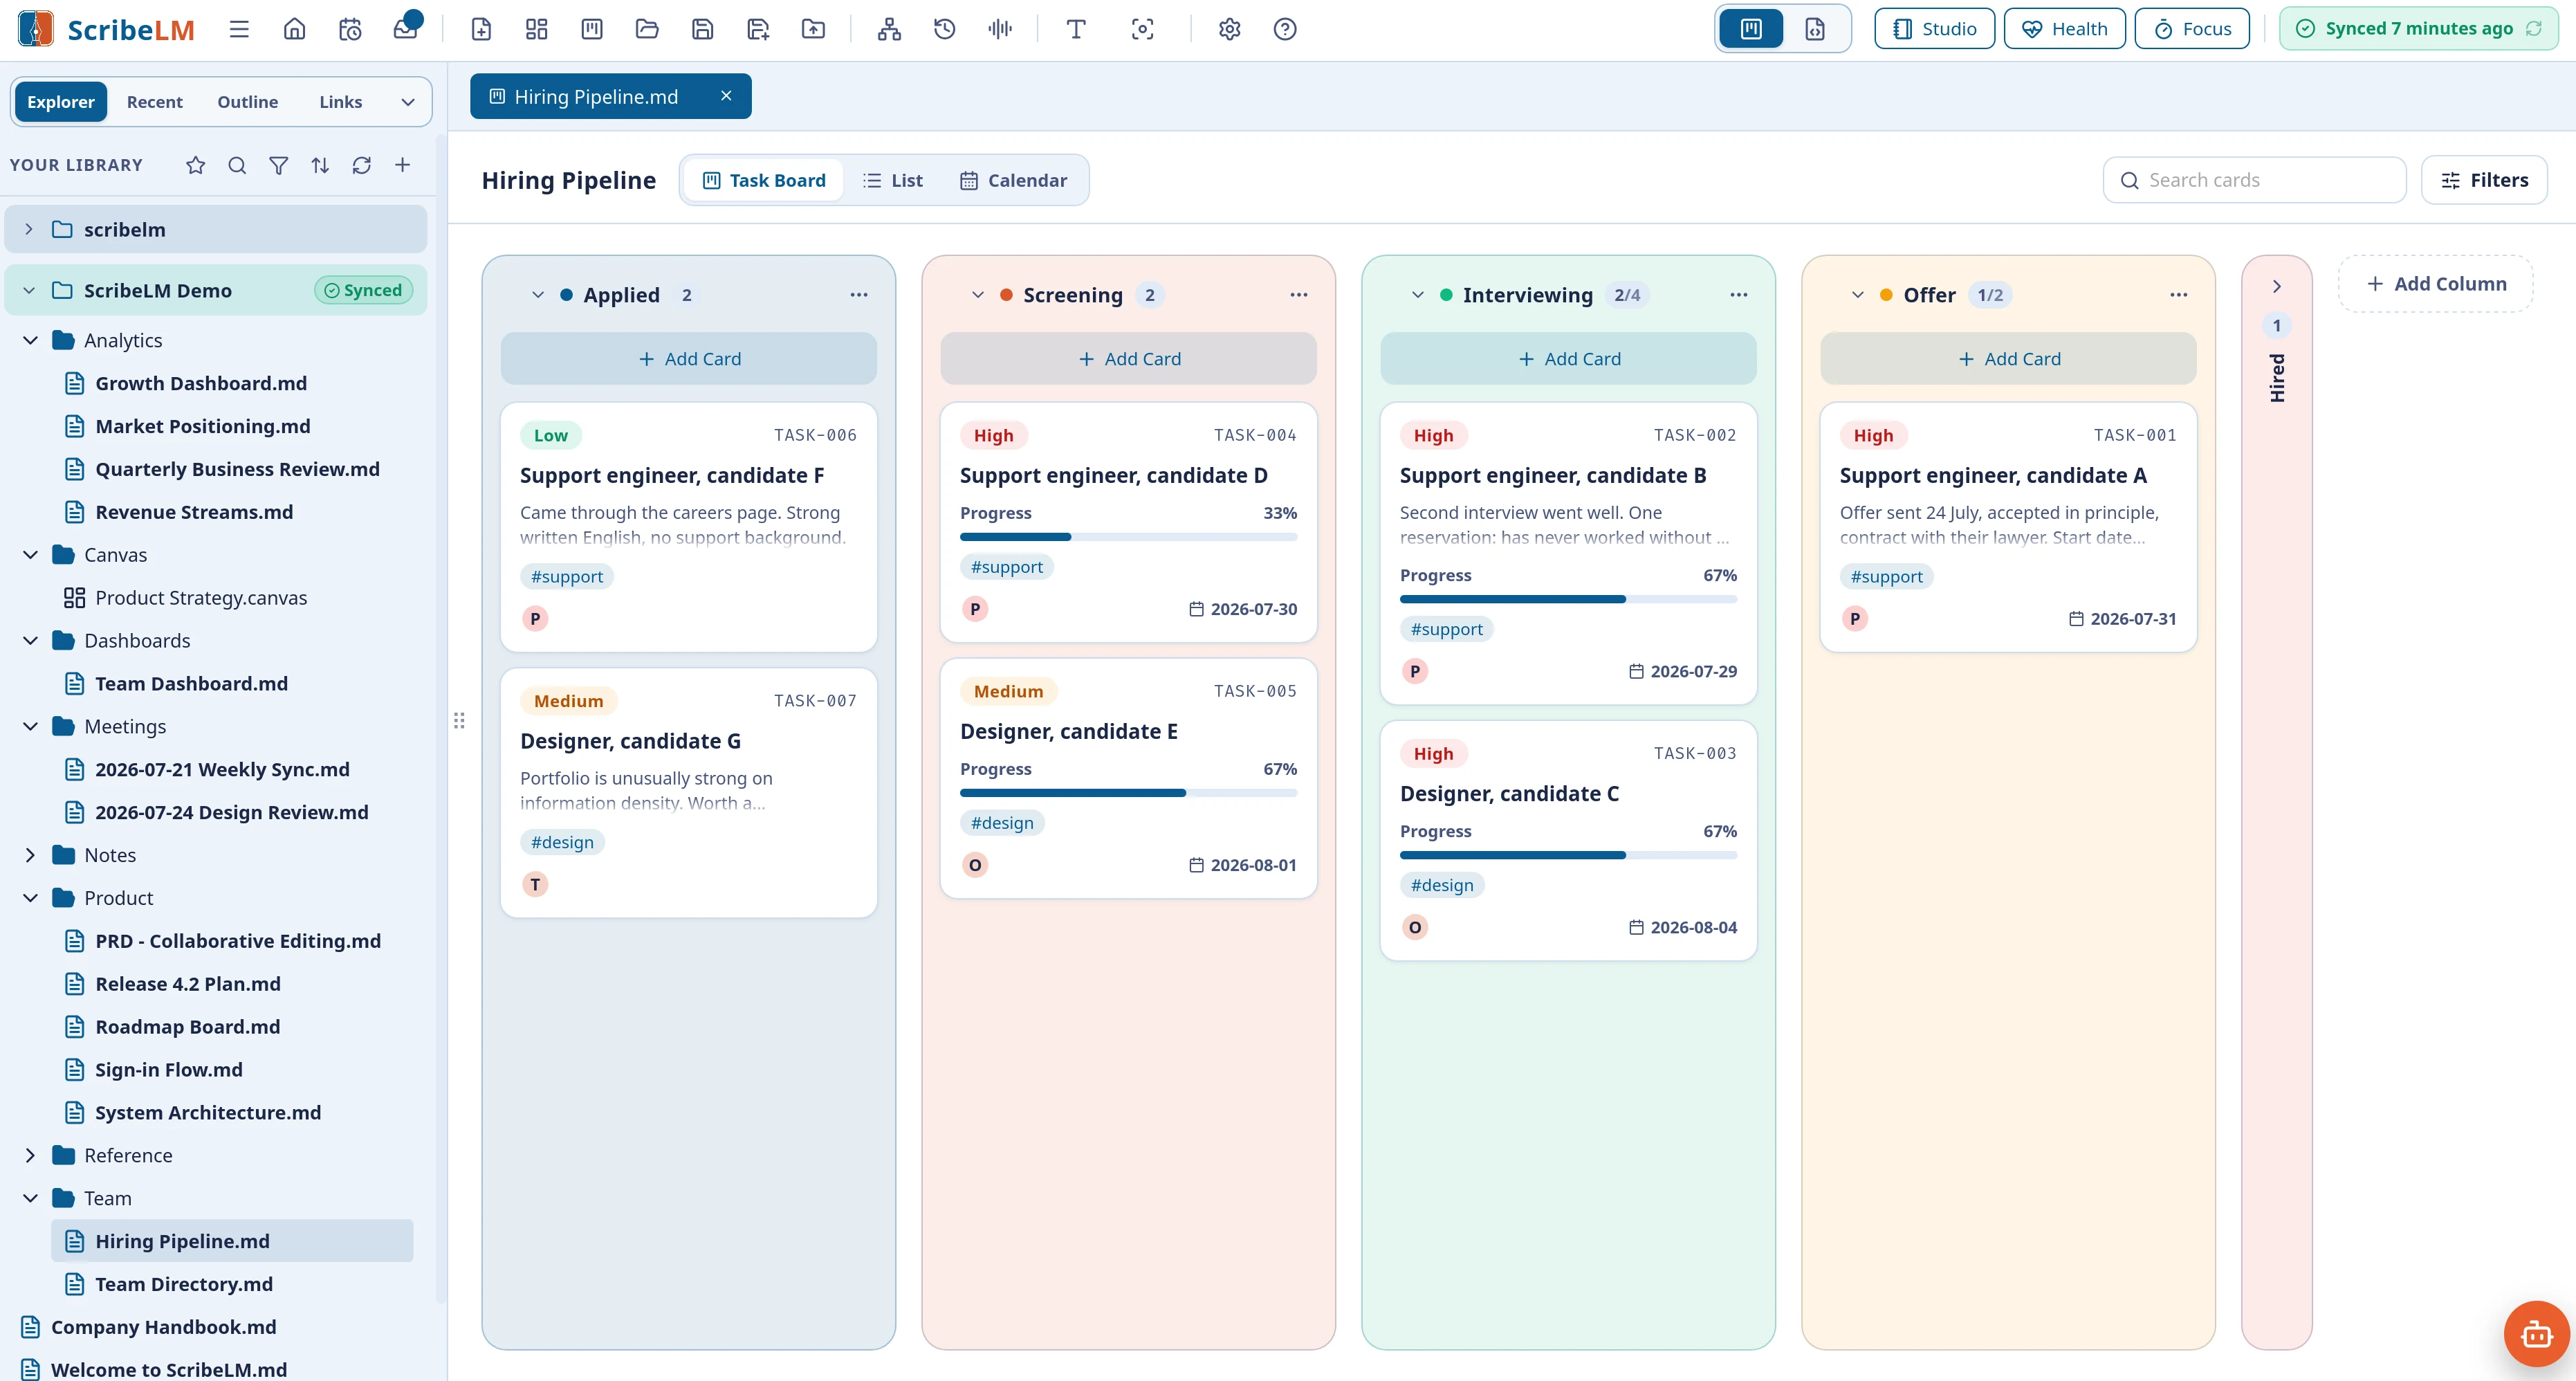
Task: Open the Outline sidebar tab
Action: point(248,102)
